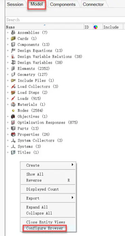Click the Materials icon

click(x=13, y=105)
